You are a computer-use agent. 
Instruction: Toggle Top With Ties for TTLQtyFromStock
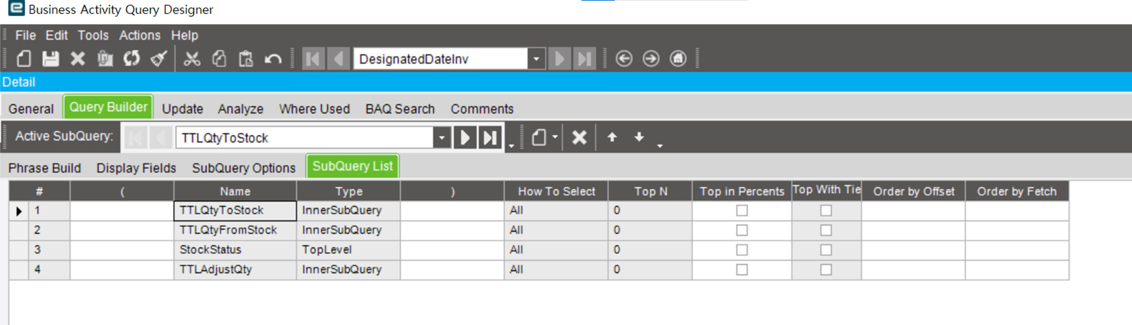826,230
